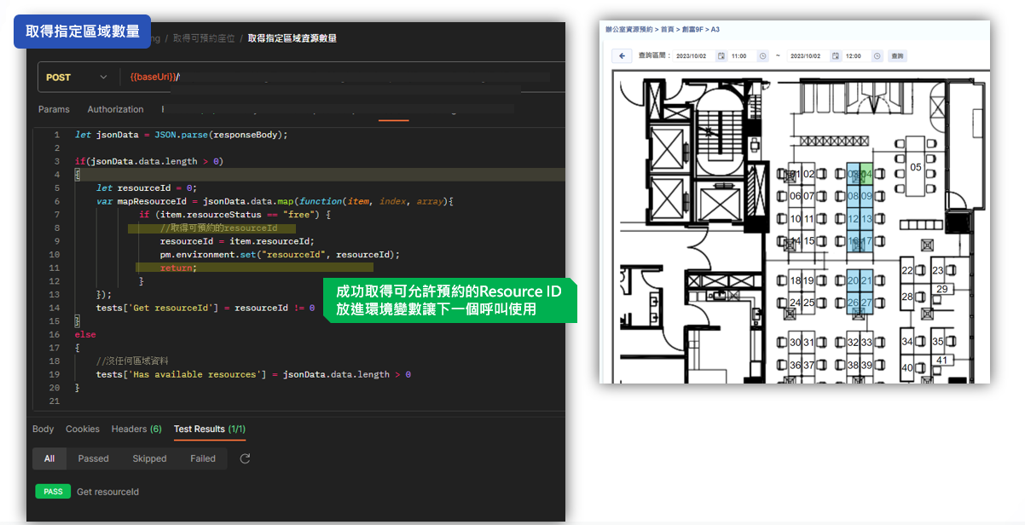Select the green seat 04 on floor plan

pos(866,174)
